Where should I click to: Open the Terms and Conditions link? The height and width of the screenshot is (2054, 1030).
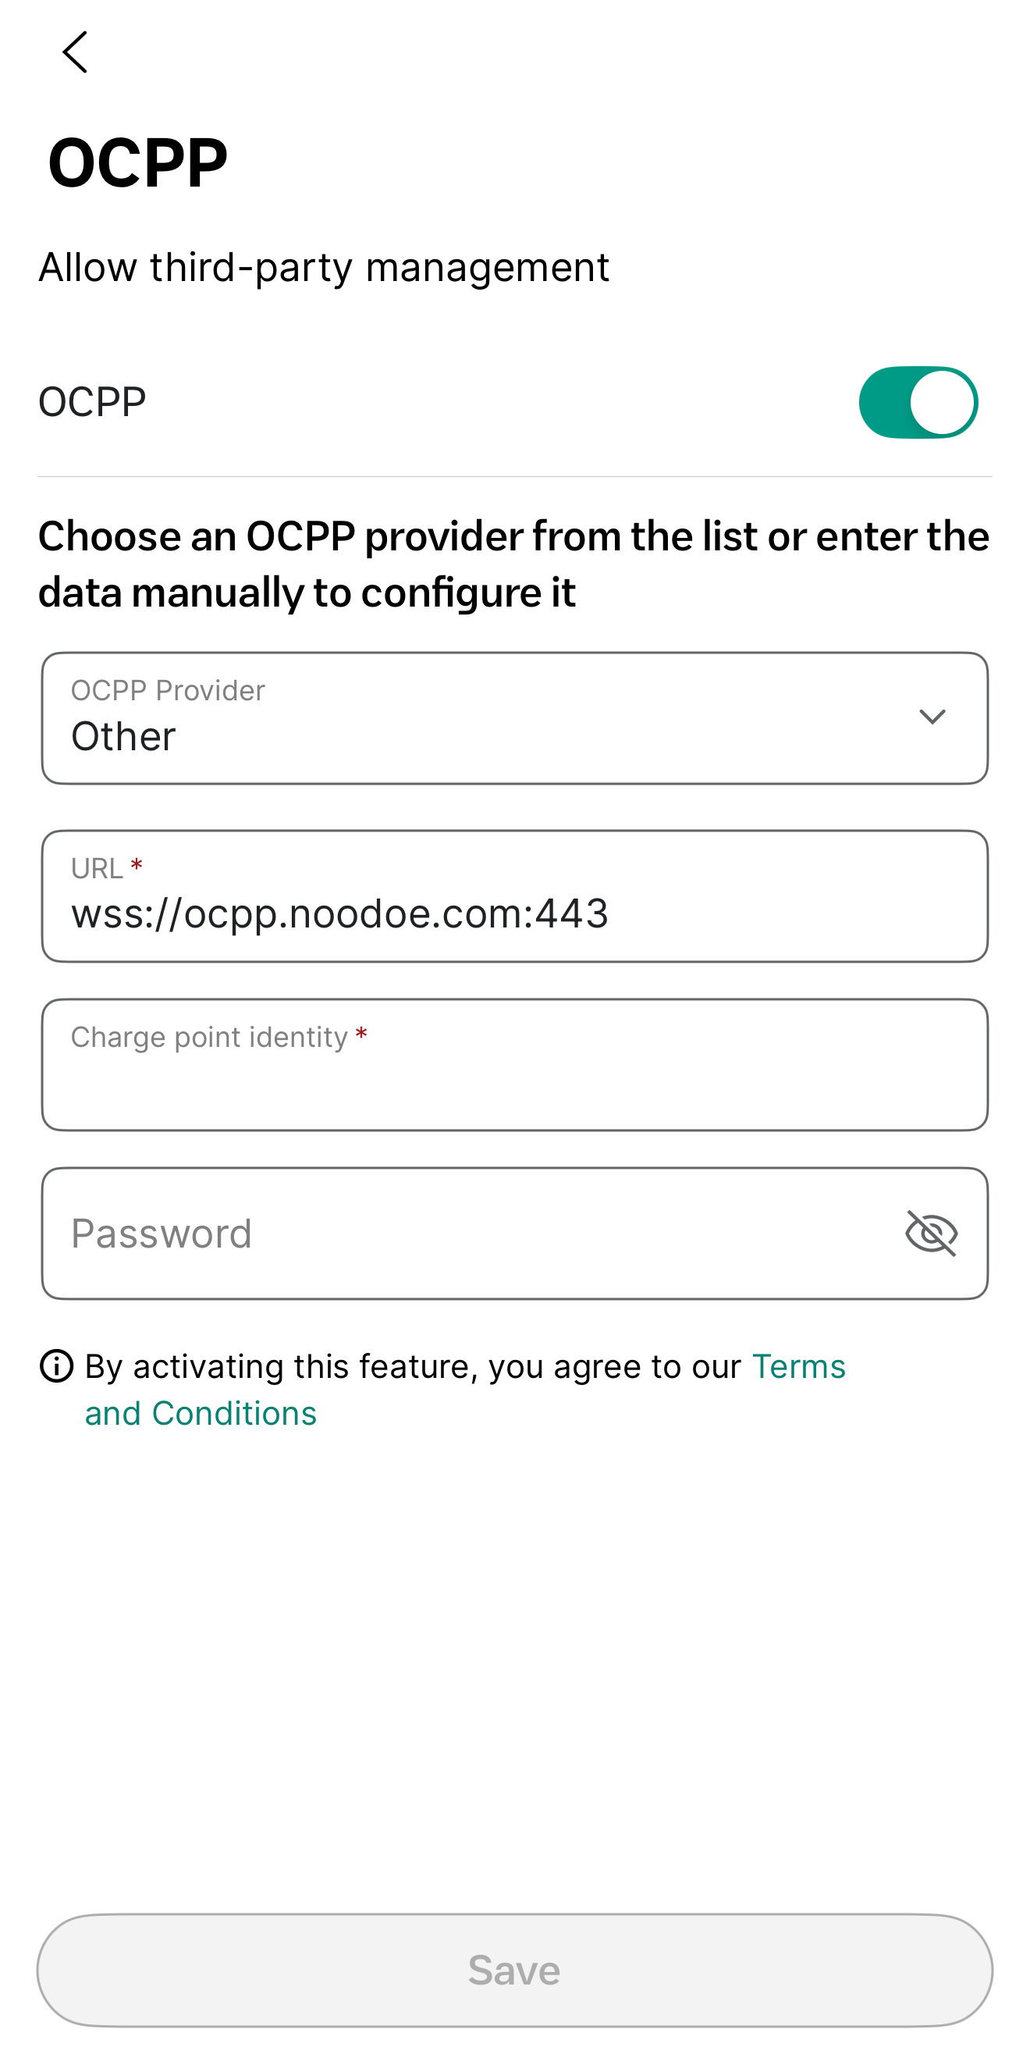[201, 1413]
